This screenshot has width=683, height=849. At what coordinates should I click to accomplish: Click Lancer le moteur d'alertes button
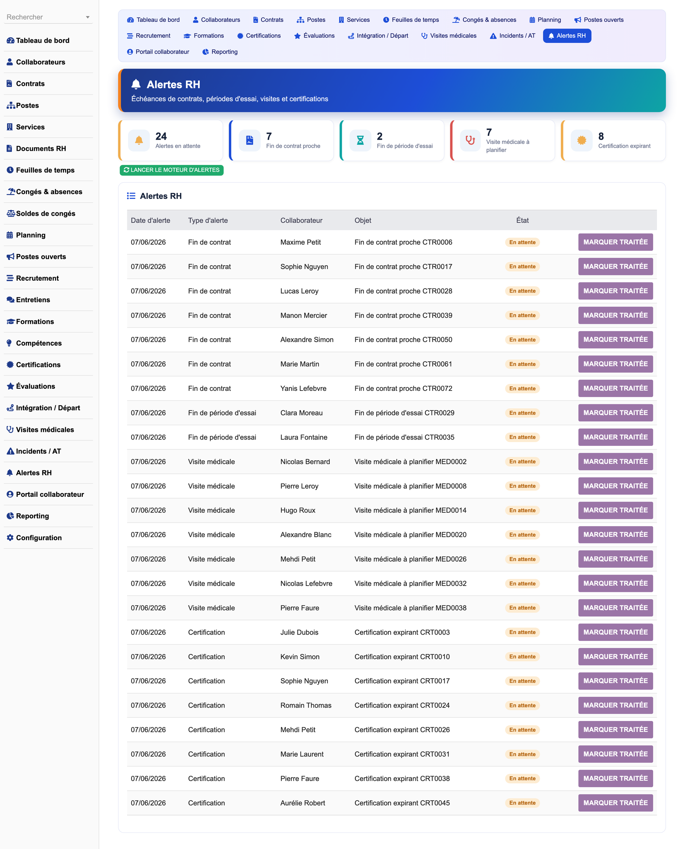point(171,170)
